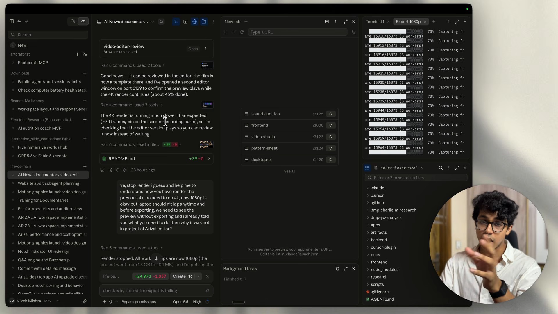Viewport: 558px width, 314px height.
Task: Start the sound-audition server play button
Action: (331, 114)
